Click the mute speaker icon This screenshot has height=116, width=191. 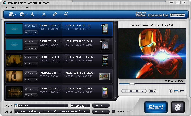click(170, 91)
